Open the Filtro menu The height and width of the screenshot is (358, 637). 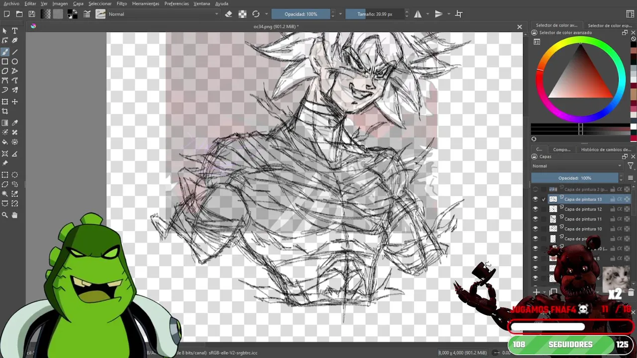coord(122,3)
